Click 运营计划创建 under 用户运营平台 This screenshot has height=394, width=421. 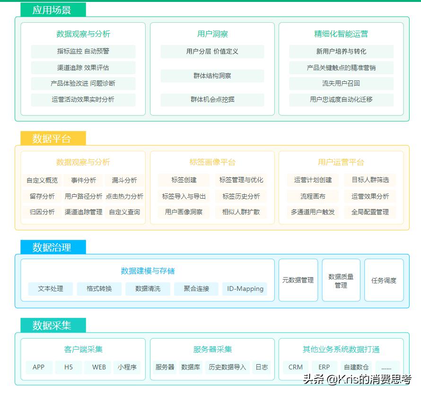coord(312,180)
